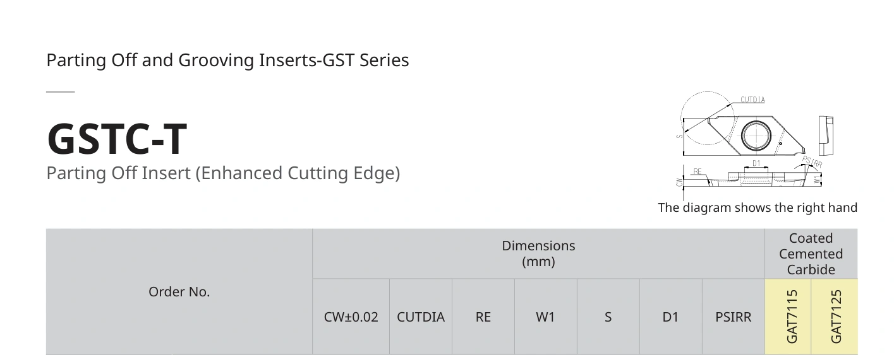Click 'The diagram shows the right hand' caption
The image size is (894, 355).
click(x=758, y=207)
